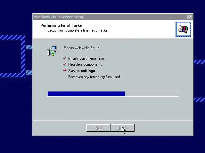Click the checkmark beside Registers components

[x=65, y=64]
